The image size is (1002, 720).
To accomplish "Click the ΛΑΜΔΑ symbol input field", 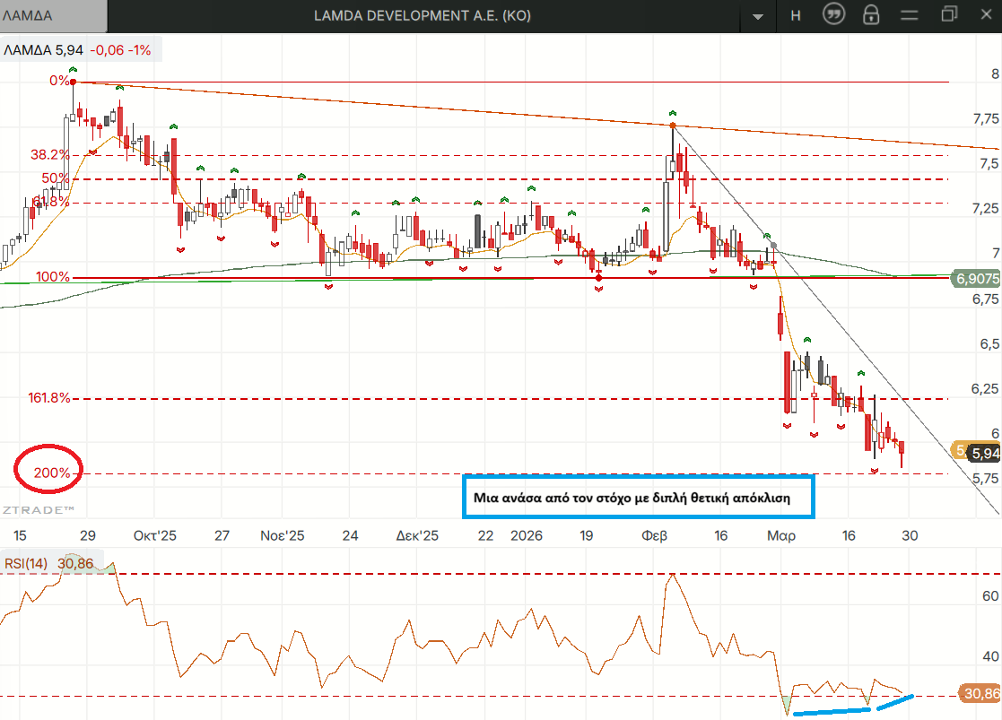I will point(52,15).
